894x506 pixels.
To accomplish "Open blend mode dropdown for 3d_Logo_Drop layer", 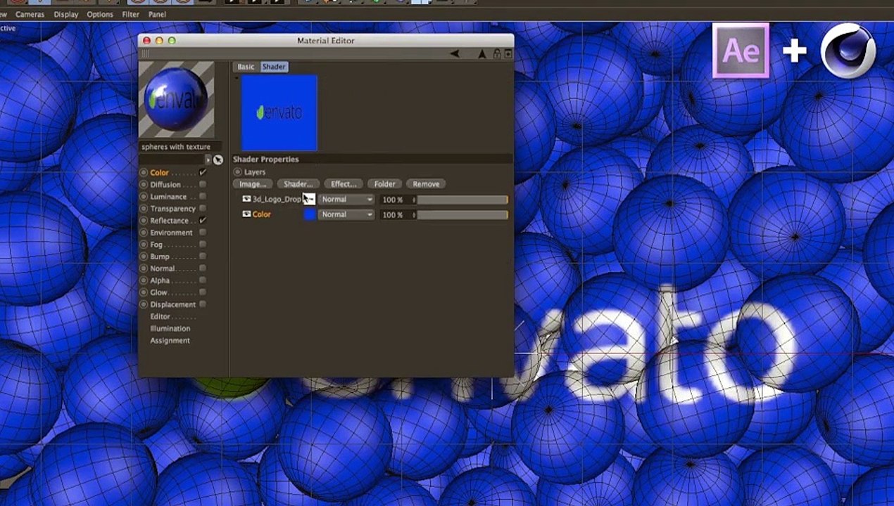I will (346, 200).
